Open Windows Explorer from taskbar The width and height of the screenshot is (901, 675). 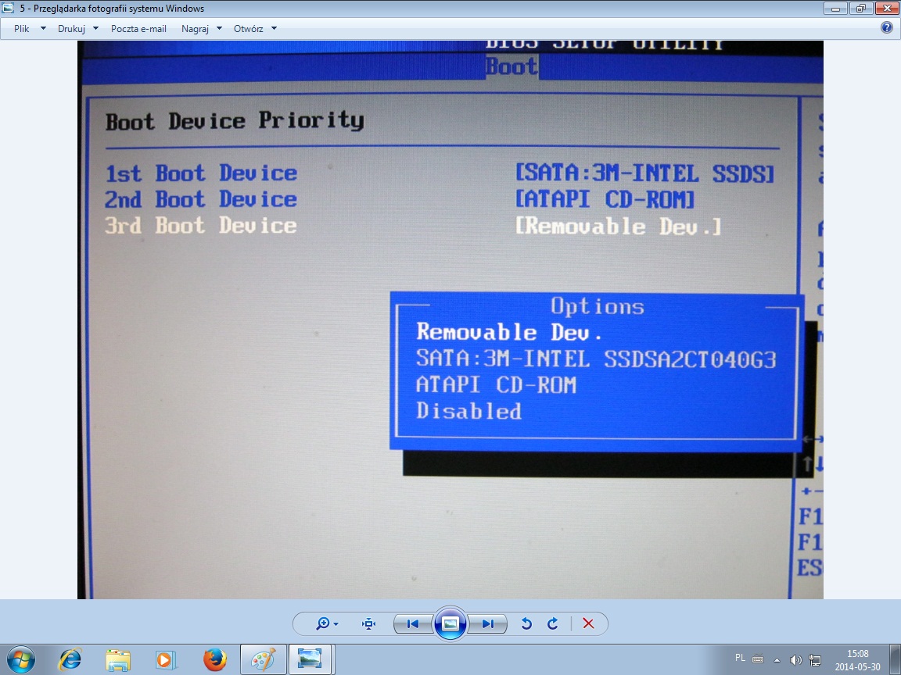118,659
